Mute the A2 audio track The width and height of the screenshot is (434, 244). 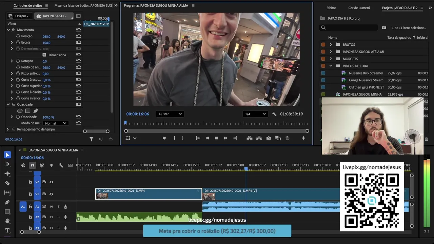52,217
